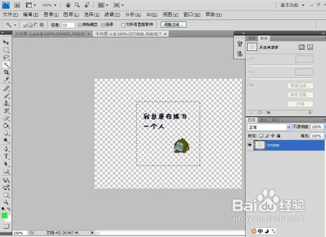This screenshot has height=237, width=326.
Task: Enable the 对所有图层取样 checkbox
Action: [x=123, y=25]
